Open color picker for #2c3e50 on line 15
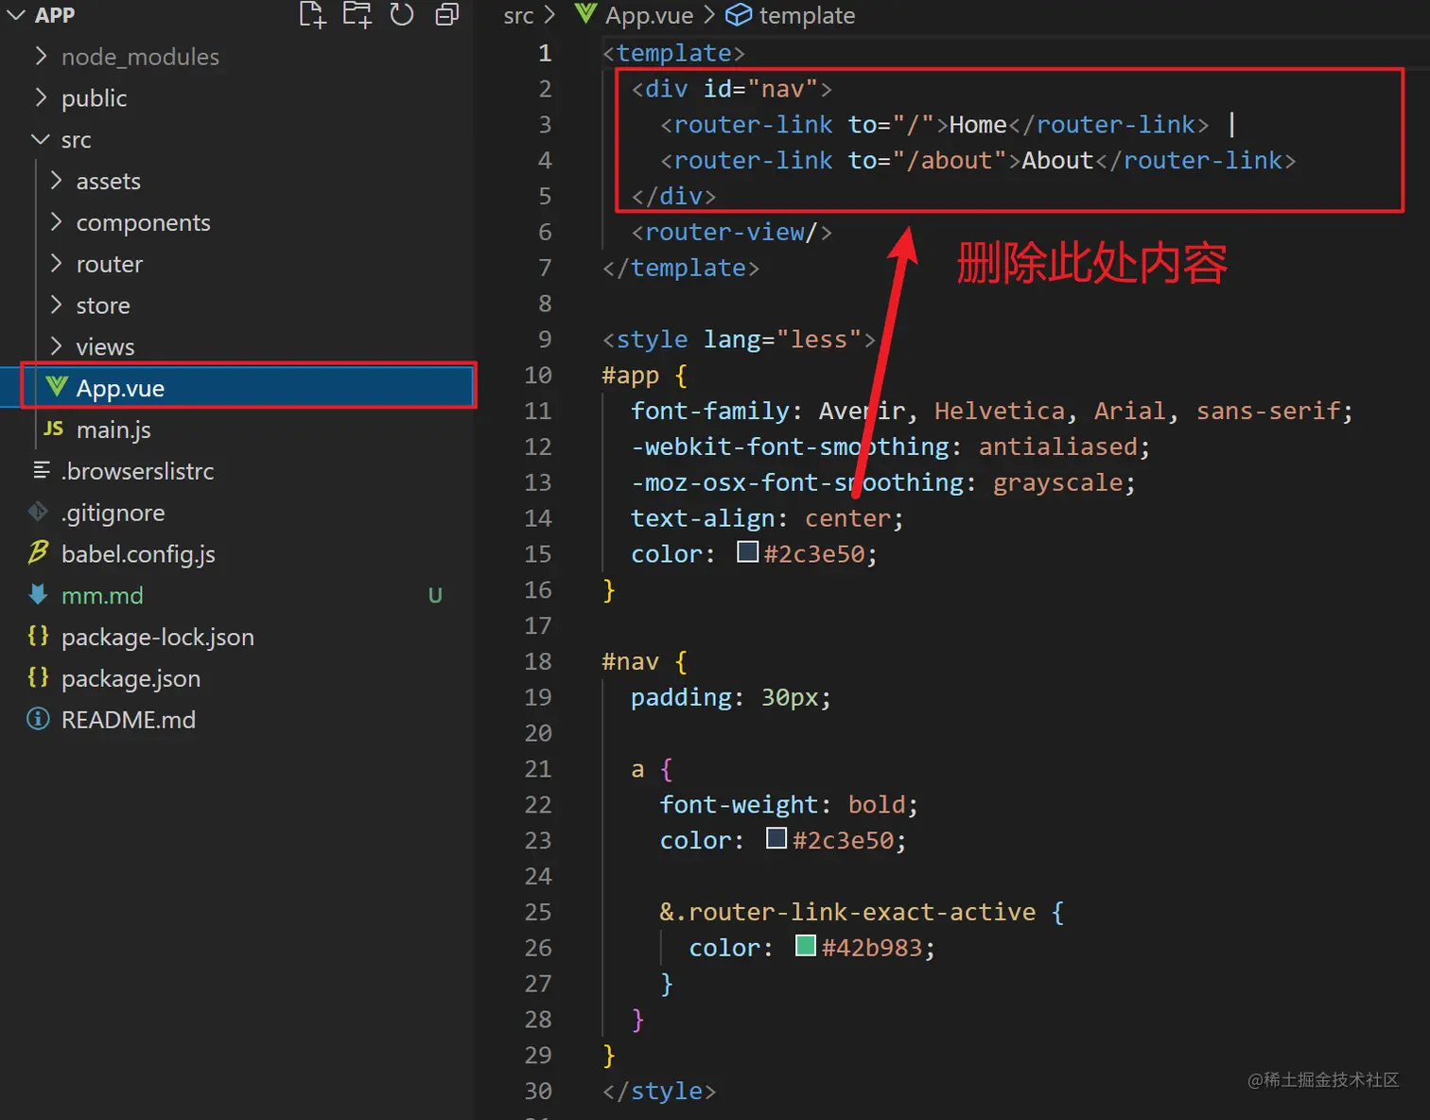This screenshot has height=1120, width=1430. pyautogui.click(x=747, y=551)
